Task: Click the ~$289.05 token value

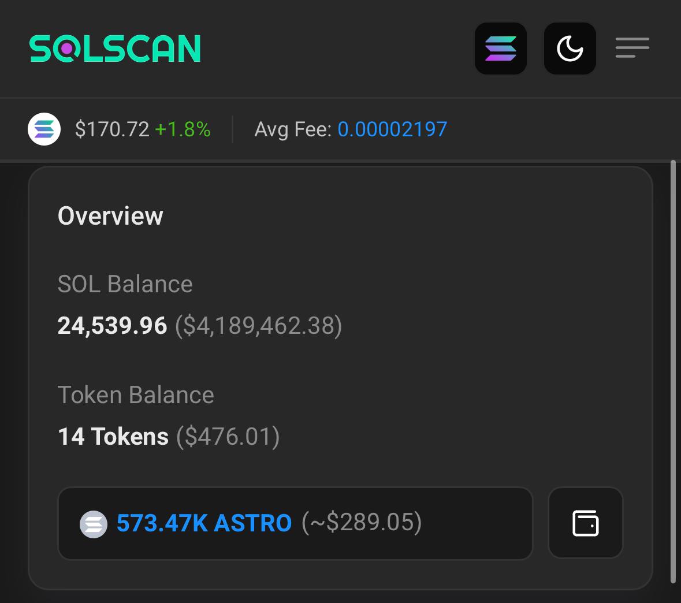Action: pos(362,523)
